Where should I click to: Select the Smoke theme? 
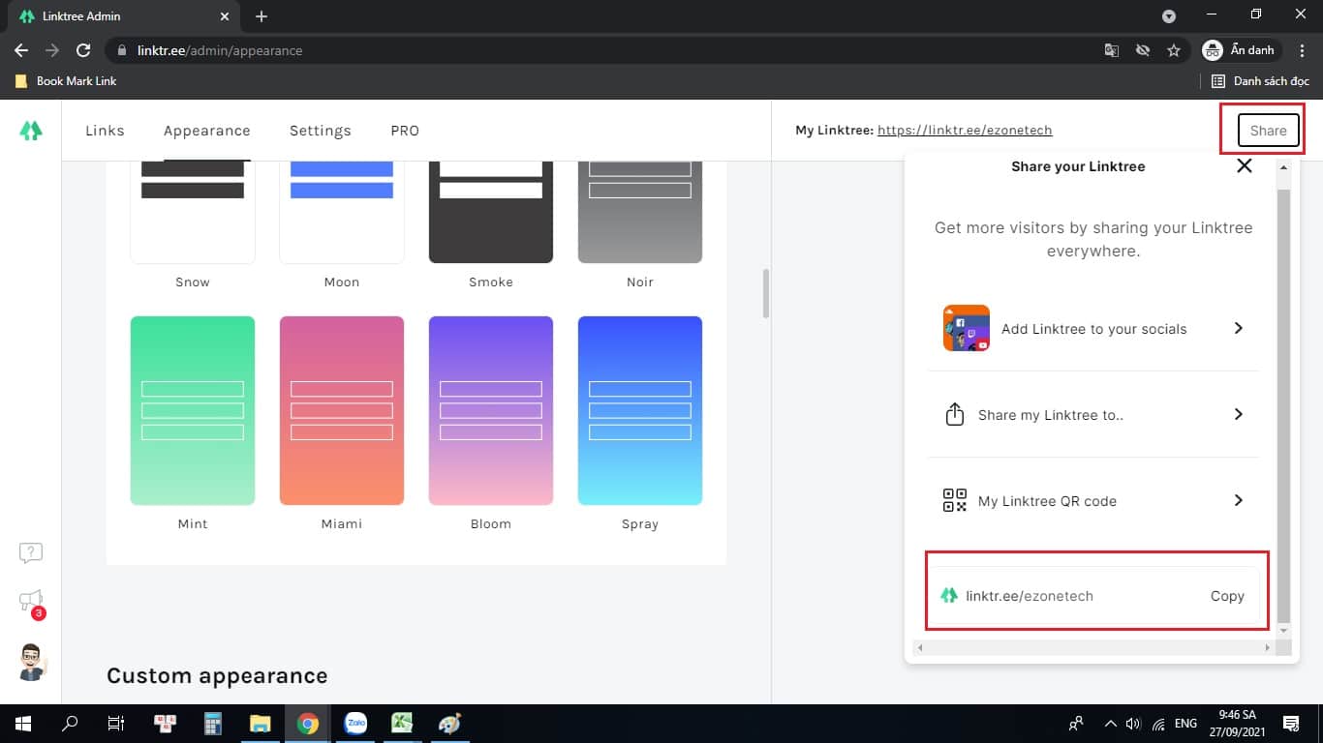491,213
